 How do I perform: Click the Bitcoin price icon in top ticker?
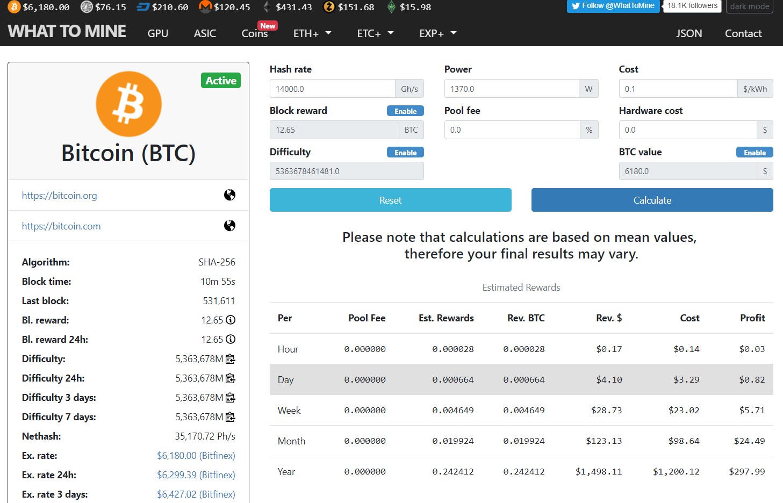click(14, 7)
